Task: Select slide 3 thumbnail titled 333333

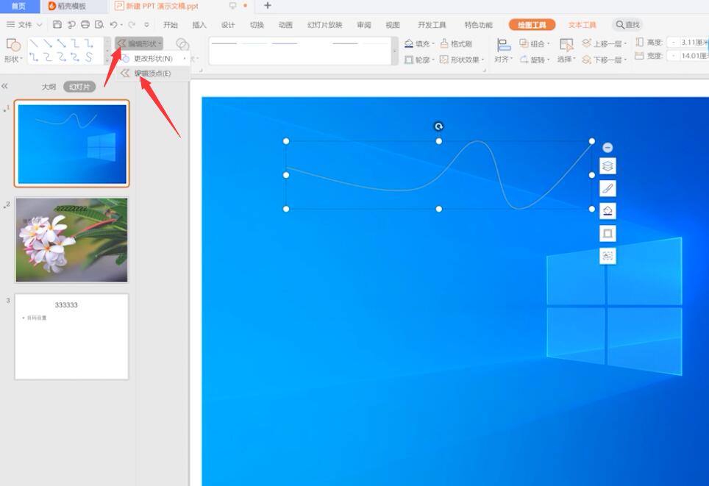Action: pos(72,337)
